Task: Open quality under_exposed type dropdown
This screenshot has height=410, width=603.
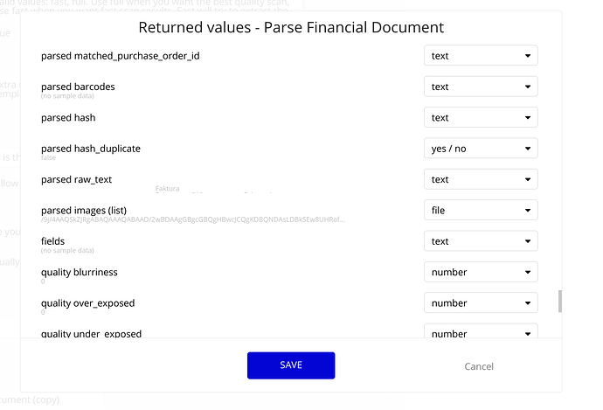Action: coord(481,331)
